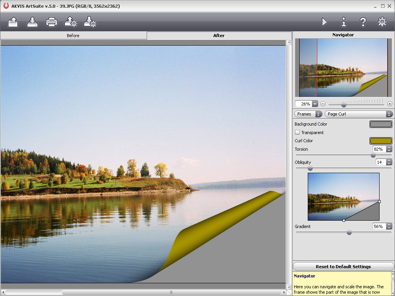Image resolution: width=395 pixels, height=296 pixels.
Task: Open the Help question mark icon
Action: 363,22
